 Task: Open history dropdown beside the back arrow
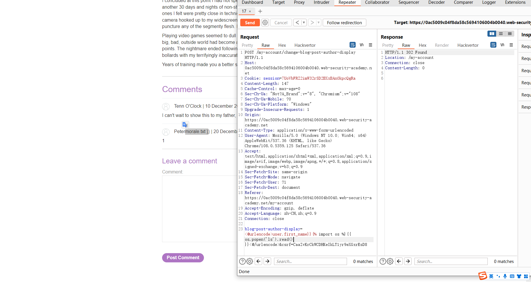304,23
